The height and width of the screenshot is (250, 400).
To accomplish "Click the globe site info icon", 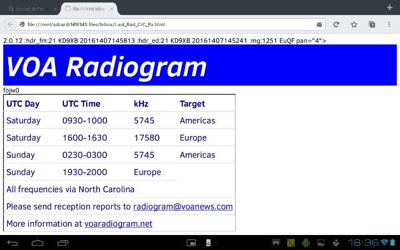I will tap(22, 24).
